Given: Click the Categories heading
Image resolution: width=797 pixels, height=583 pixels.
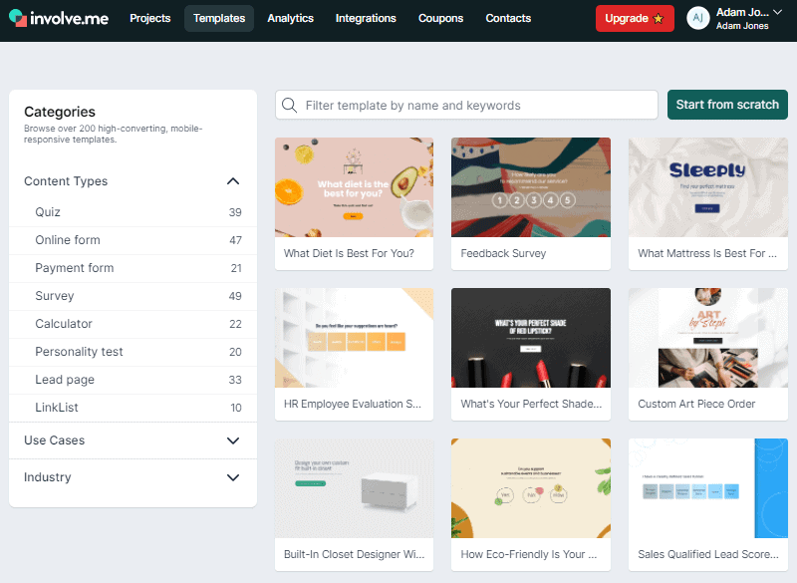Looking at the screenshot, I should coord(60,112).
